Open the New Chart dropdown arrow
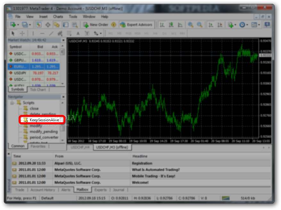The image size is (281, 210). (x=18, y=25)
